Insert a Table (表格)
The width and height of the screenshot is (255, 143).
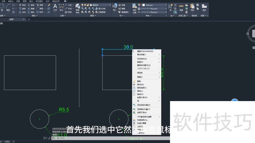[68, 12]
